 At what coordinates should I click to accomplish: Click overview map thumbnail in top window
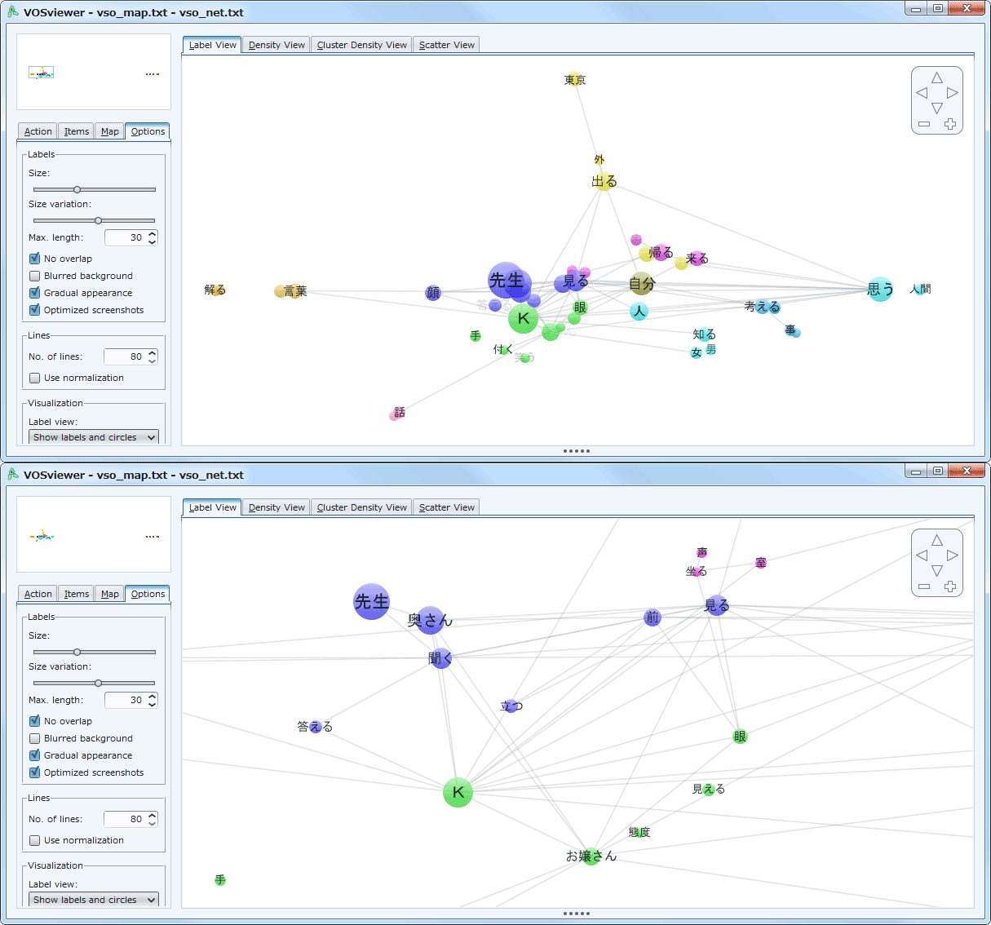[x=94, y=72]
